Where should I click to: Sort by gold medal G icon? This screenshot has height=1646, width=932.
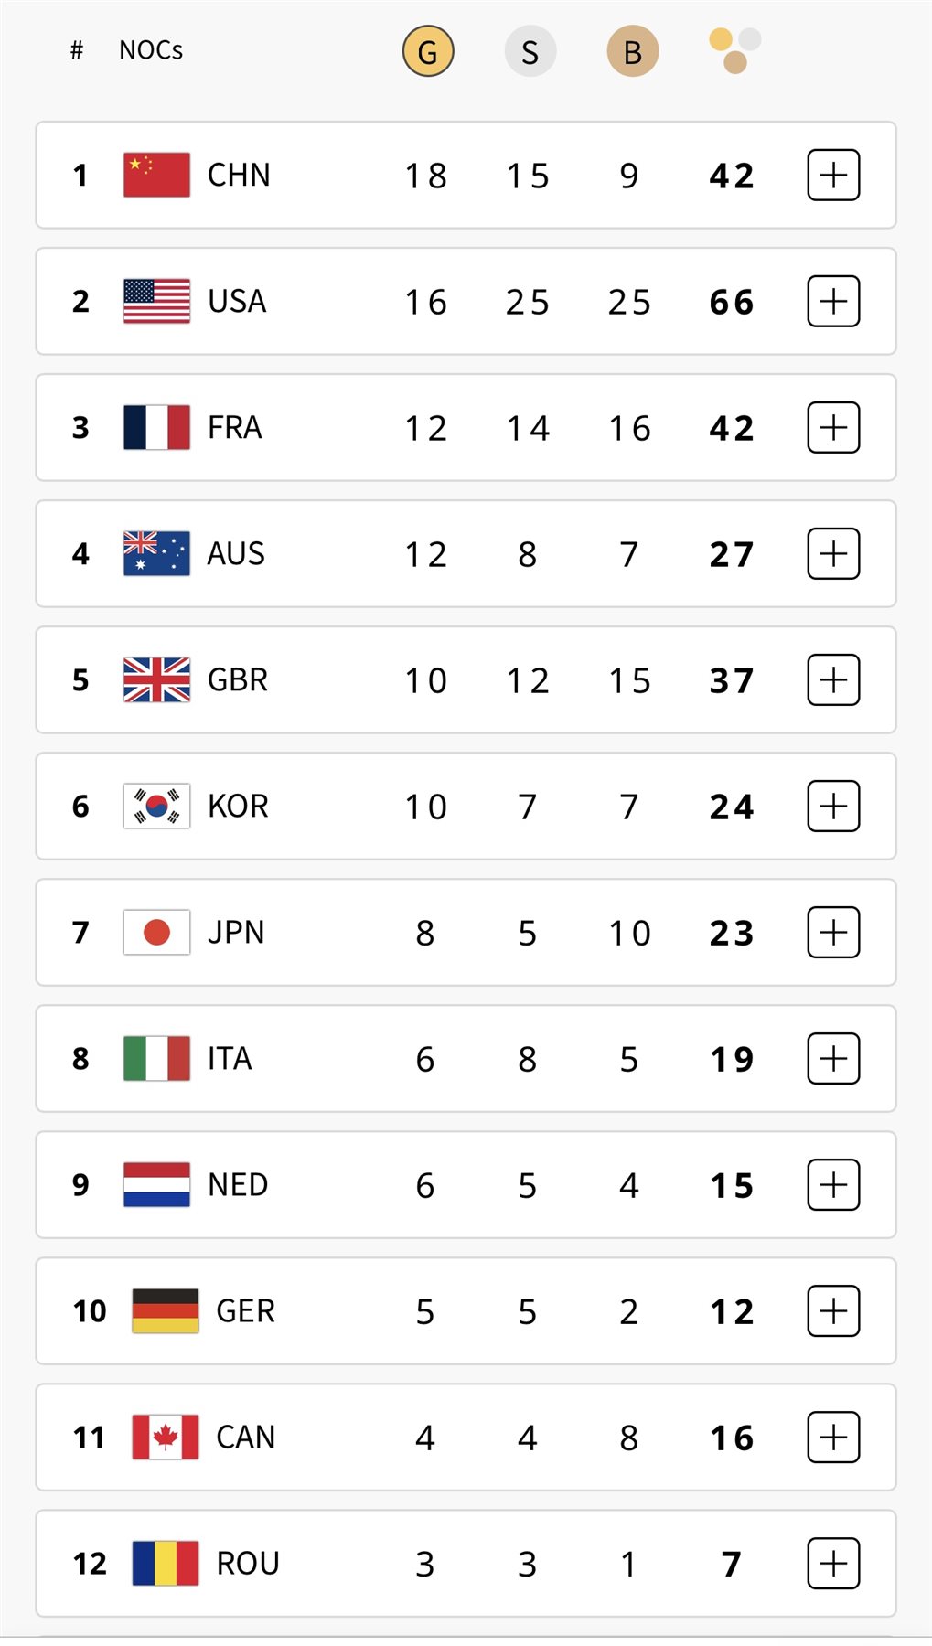(x=427, y=51)
